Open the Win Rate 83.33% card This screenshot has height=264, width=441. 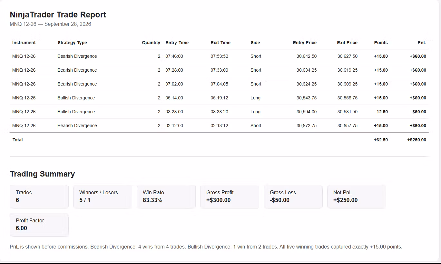point(166,197)
